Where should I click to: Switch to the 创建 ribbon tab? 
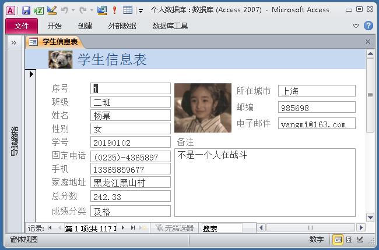tap(85, 26)
